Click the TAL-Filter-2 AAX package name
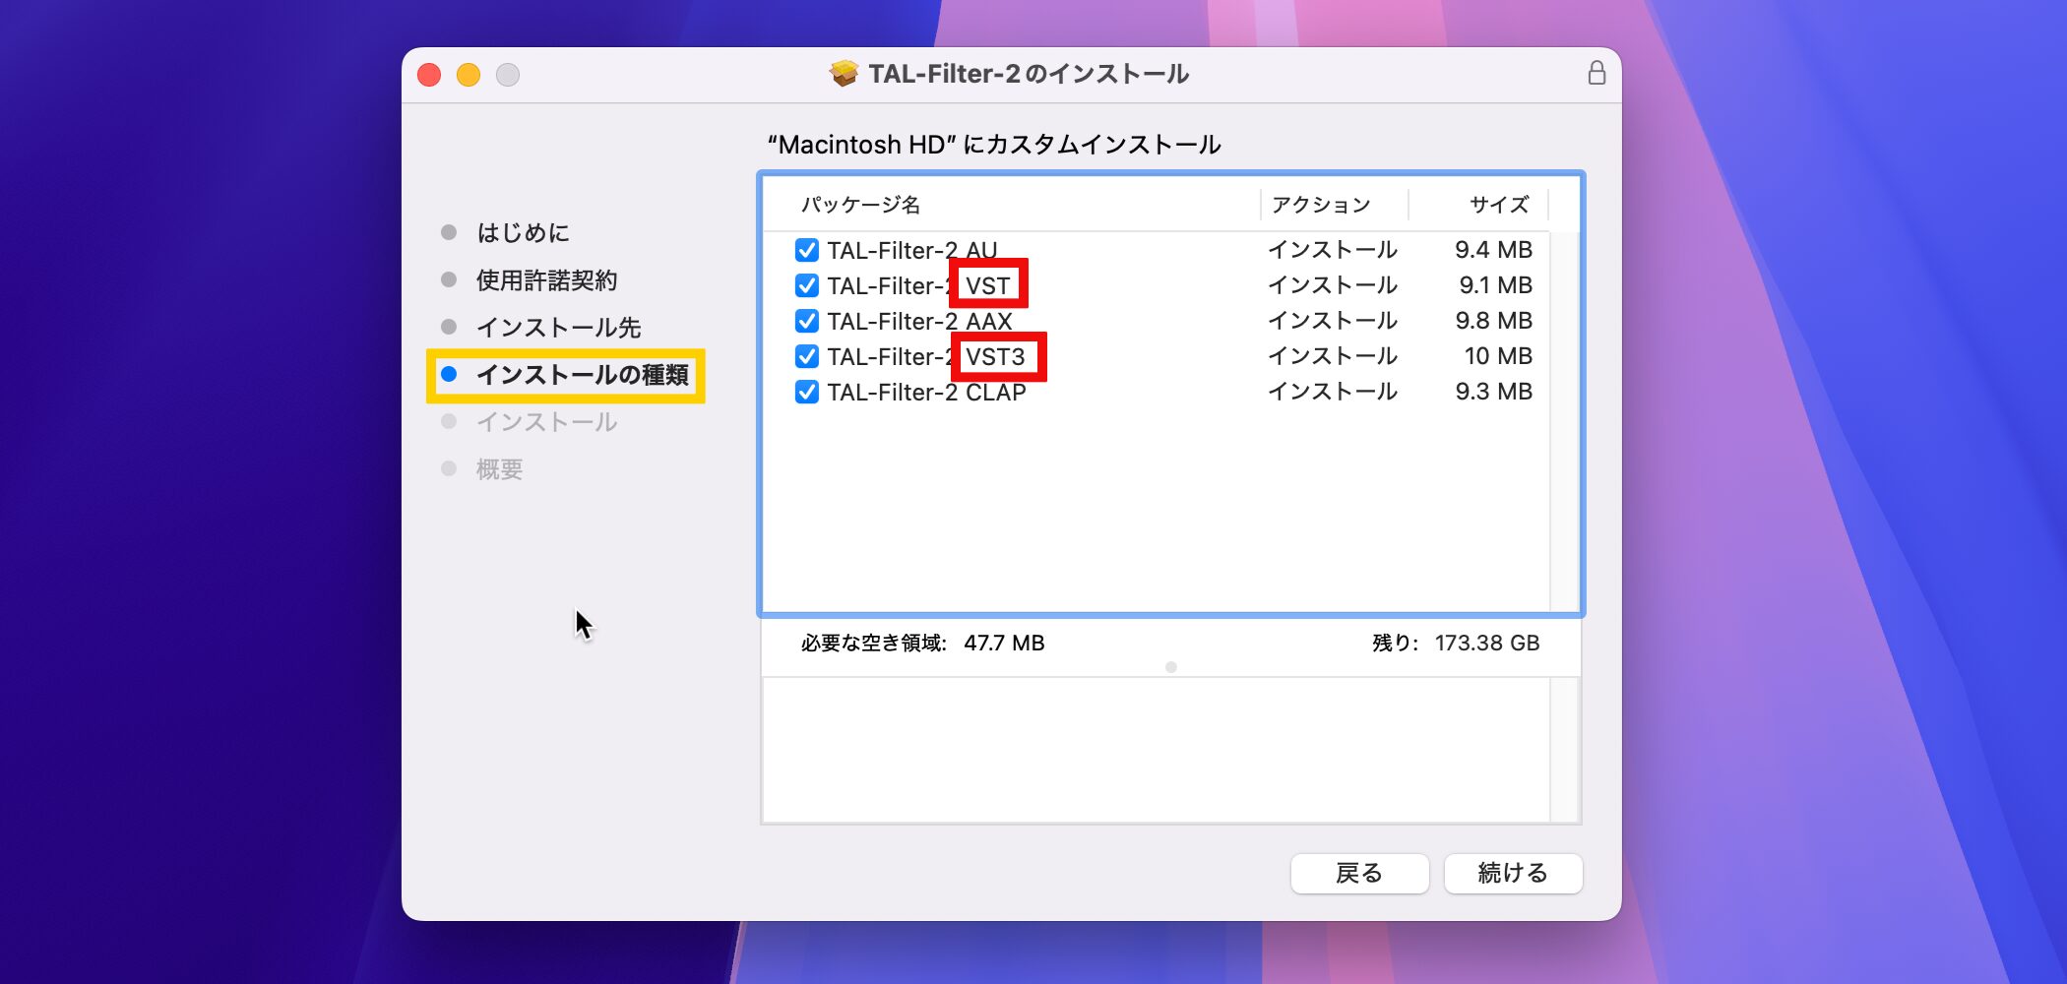 tap(919, 321)
